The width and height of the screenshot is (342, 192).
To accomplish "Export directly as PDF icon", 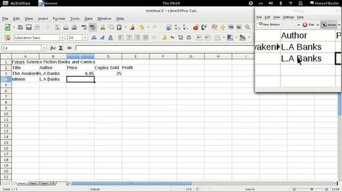I will click(57, 27).
